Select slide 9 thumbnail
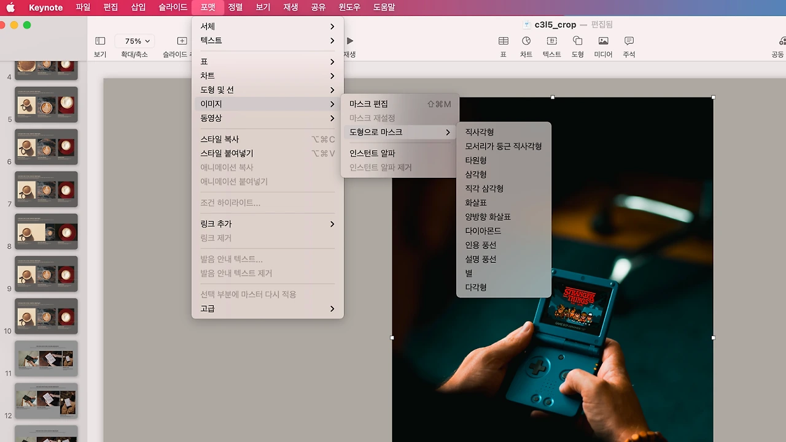The width and height of the screenshot is (786, 442). 46,273
